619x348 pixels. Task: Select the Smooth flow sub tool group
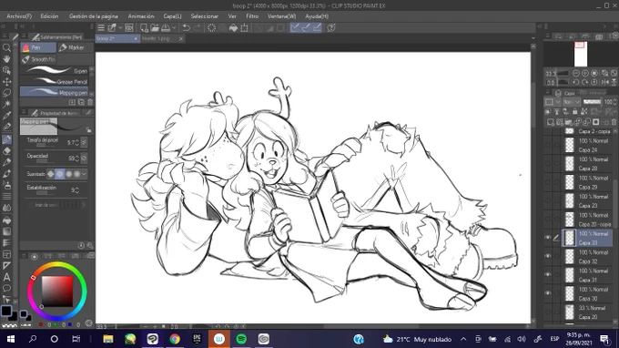point(38,59)
